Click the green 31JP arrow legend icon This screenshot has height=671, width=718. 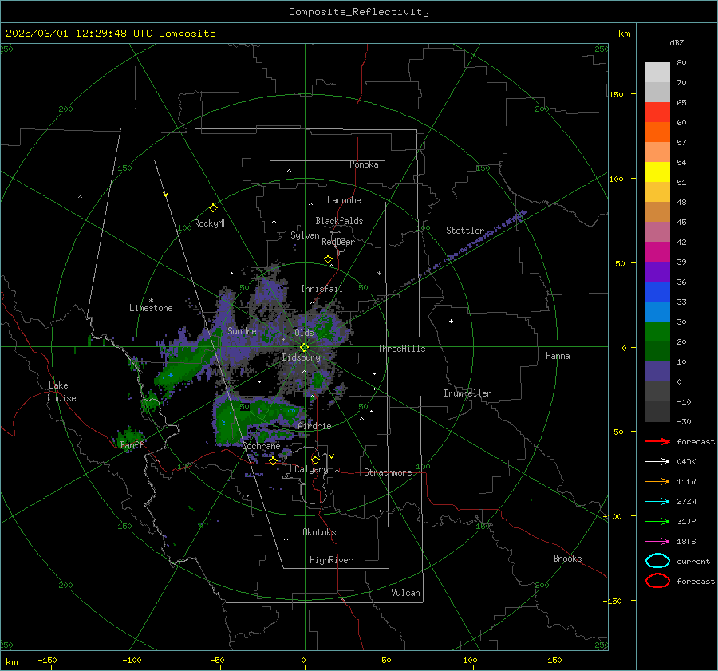point(657,521)
